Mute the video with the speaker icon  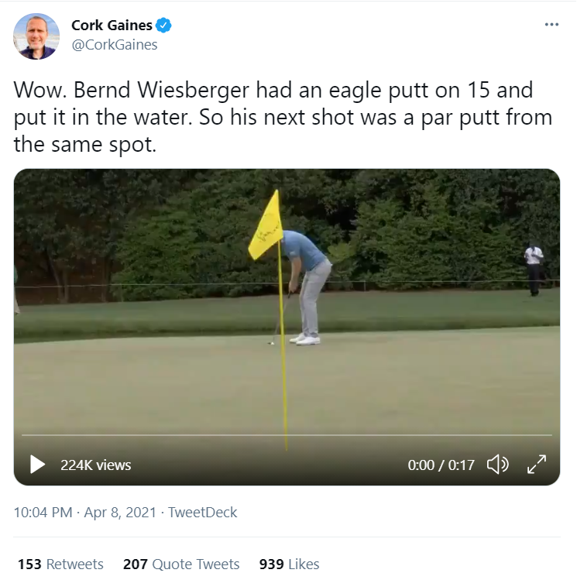[497, 465]
